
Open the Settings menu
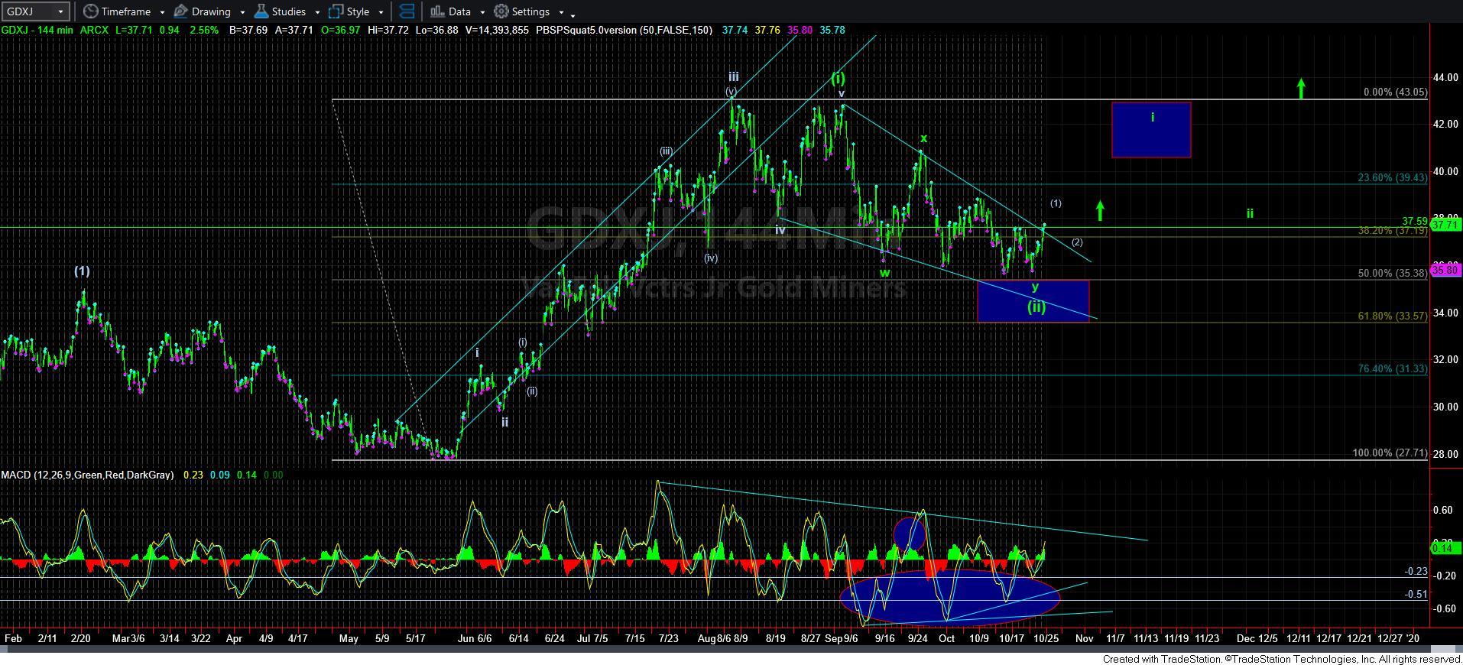[530, 11]
